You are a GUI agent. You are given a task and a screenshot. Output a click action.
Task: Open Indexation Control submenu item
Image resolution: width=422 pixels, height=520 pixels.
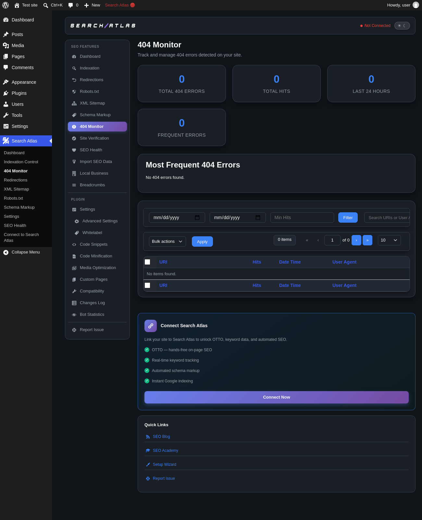point(21,162)
